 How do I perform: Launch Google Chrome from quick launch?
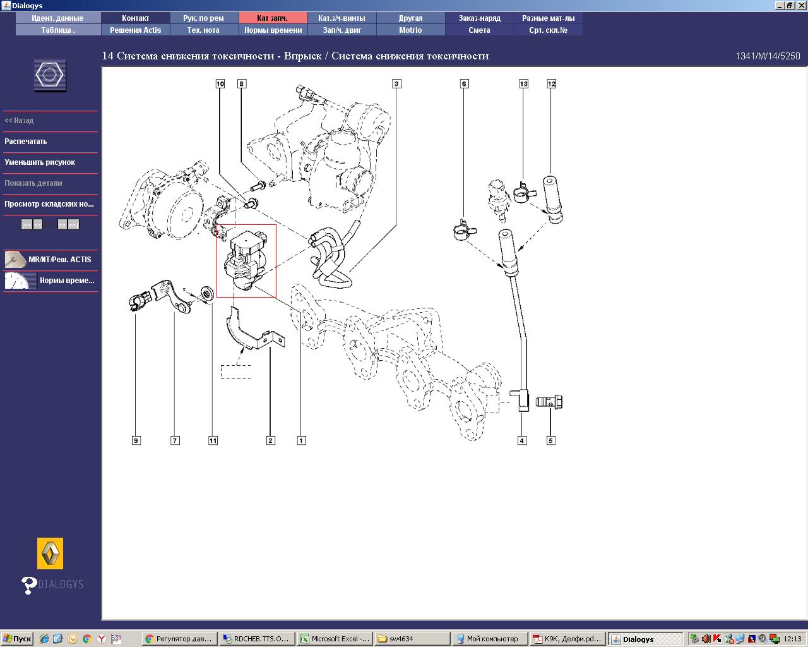[x=86, y=639]
